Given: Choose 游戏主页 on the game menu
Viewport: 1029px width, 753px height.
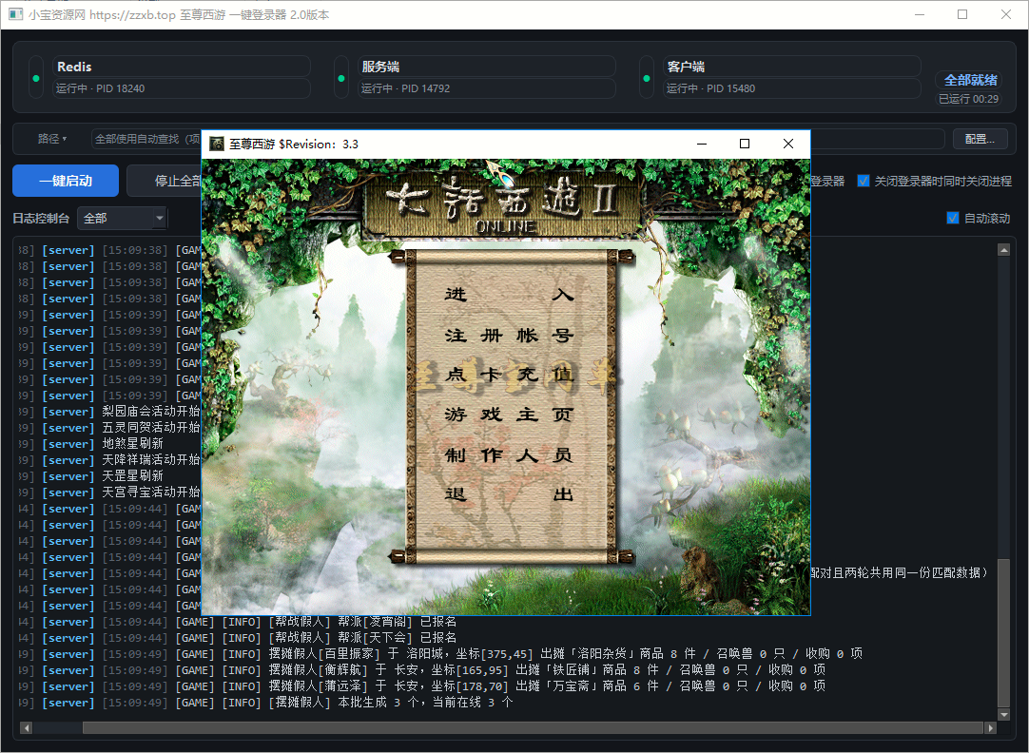Looking at the screenshot, I should (509, 415).
